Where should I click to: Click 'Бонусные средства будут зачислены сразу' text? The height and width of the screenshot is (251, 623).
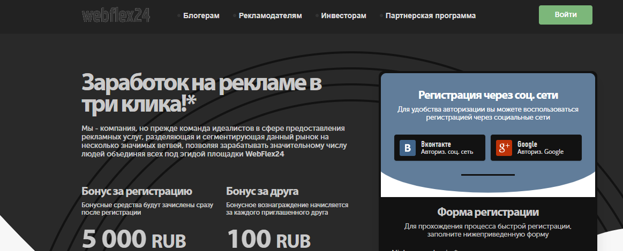point(147,205)
